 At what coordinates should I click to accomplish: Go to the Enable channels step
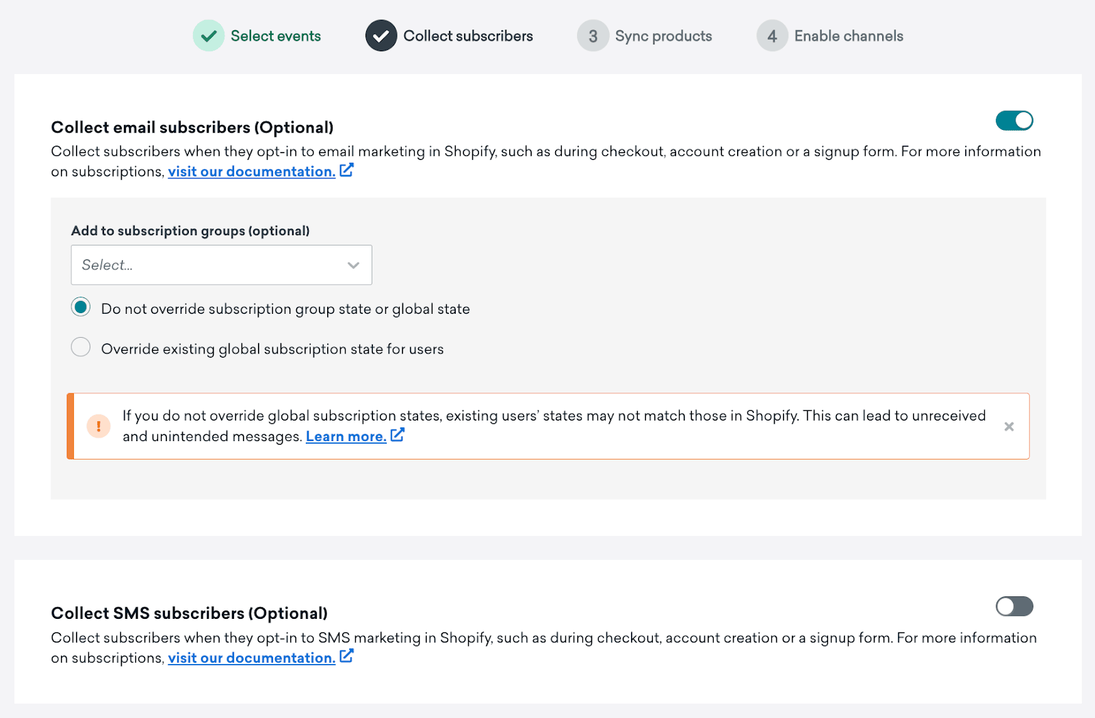tap(848, 36)
